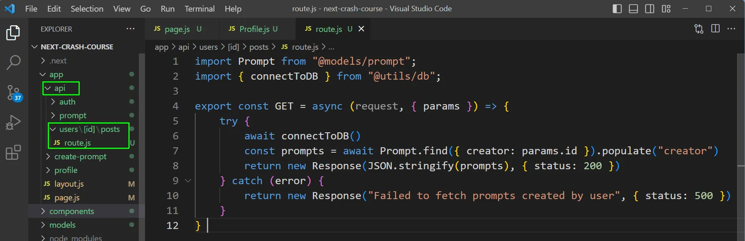Toggle the secondary side bar layout icon
Image resolution: width=745 pixels, height=241 pixels.
click(x=650, y=9)
